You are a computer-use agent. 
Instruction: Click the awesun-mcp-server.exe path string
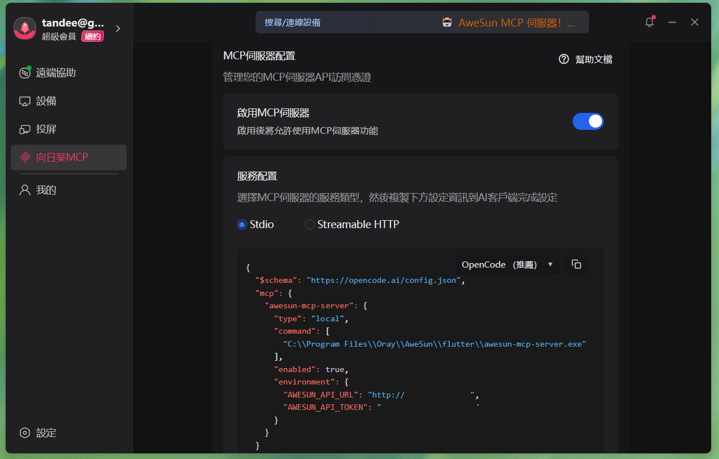(x=434, y=344)
